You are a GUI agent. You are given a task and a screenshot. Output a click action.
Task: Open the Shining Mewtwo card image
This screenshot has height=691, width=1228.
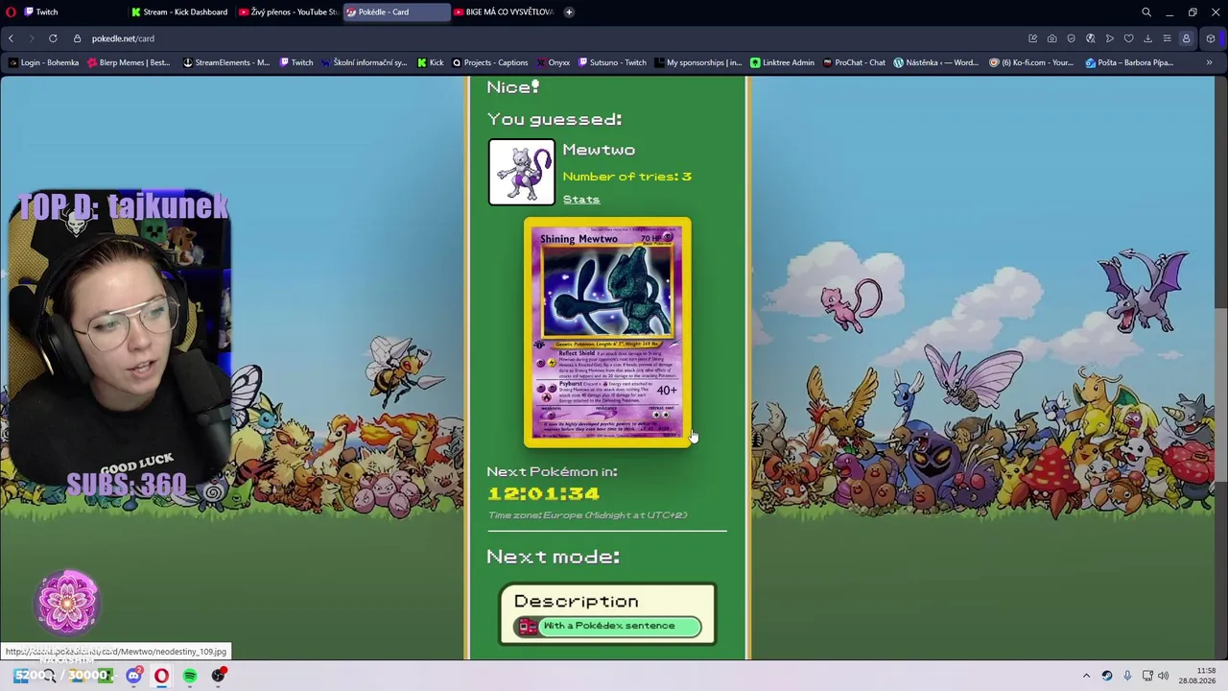point(607,332)
